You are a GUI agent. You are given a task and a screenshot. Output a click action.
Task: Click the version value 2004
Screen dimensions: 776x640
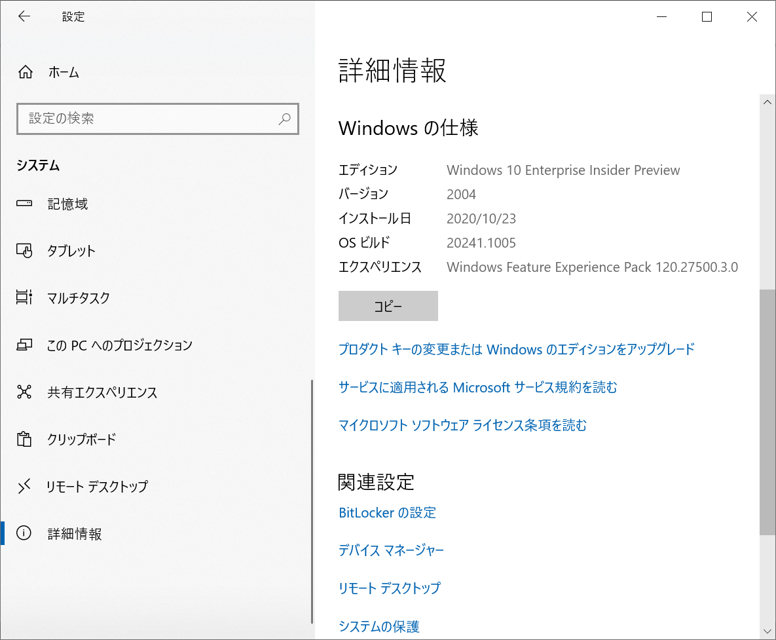coord(461,194)
